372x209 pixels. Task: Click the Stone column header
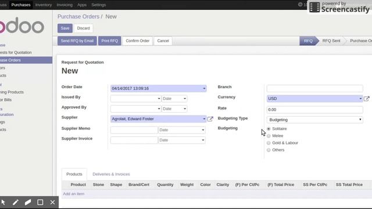point(98,185)
